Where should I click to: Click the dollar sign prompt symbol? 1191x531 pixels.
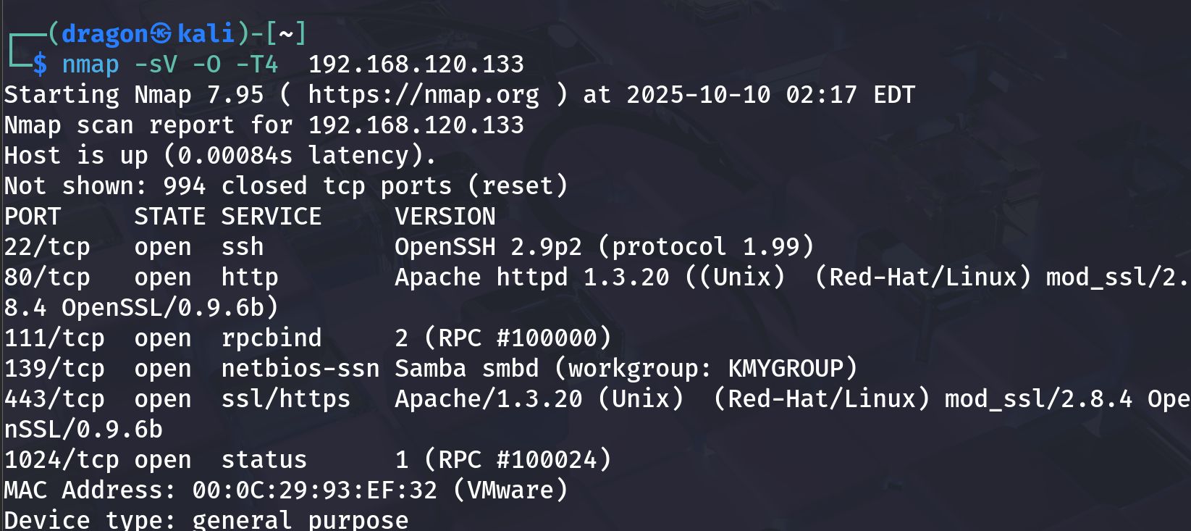click(40, 64)
